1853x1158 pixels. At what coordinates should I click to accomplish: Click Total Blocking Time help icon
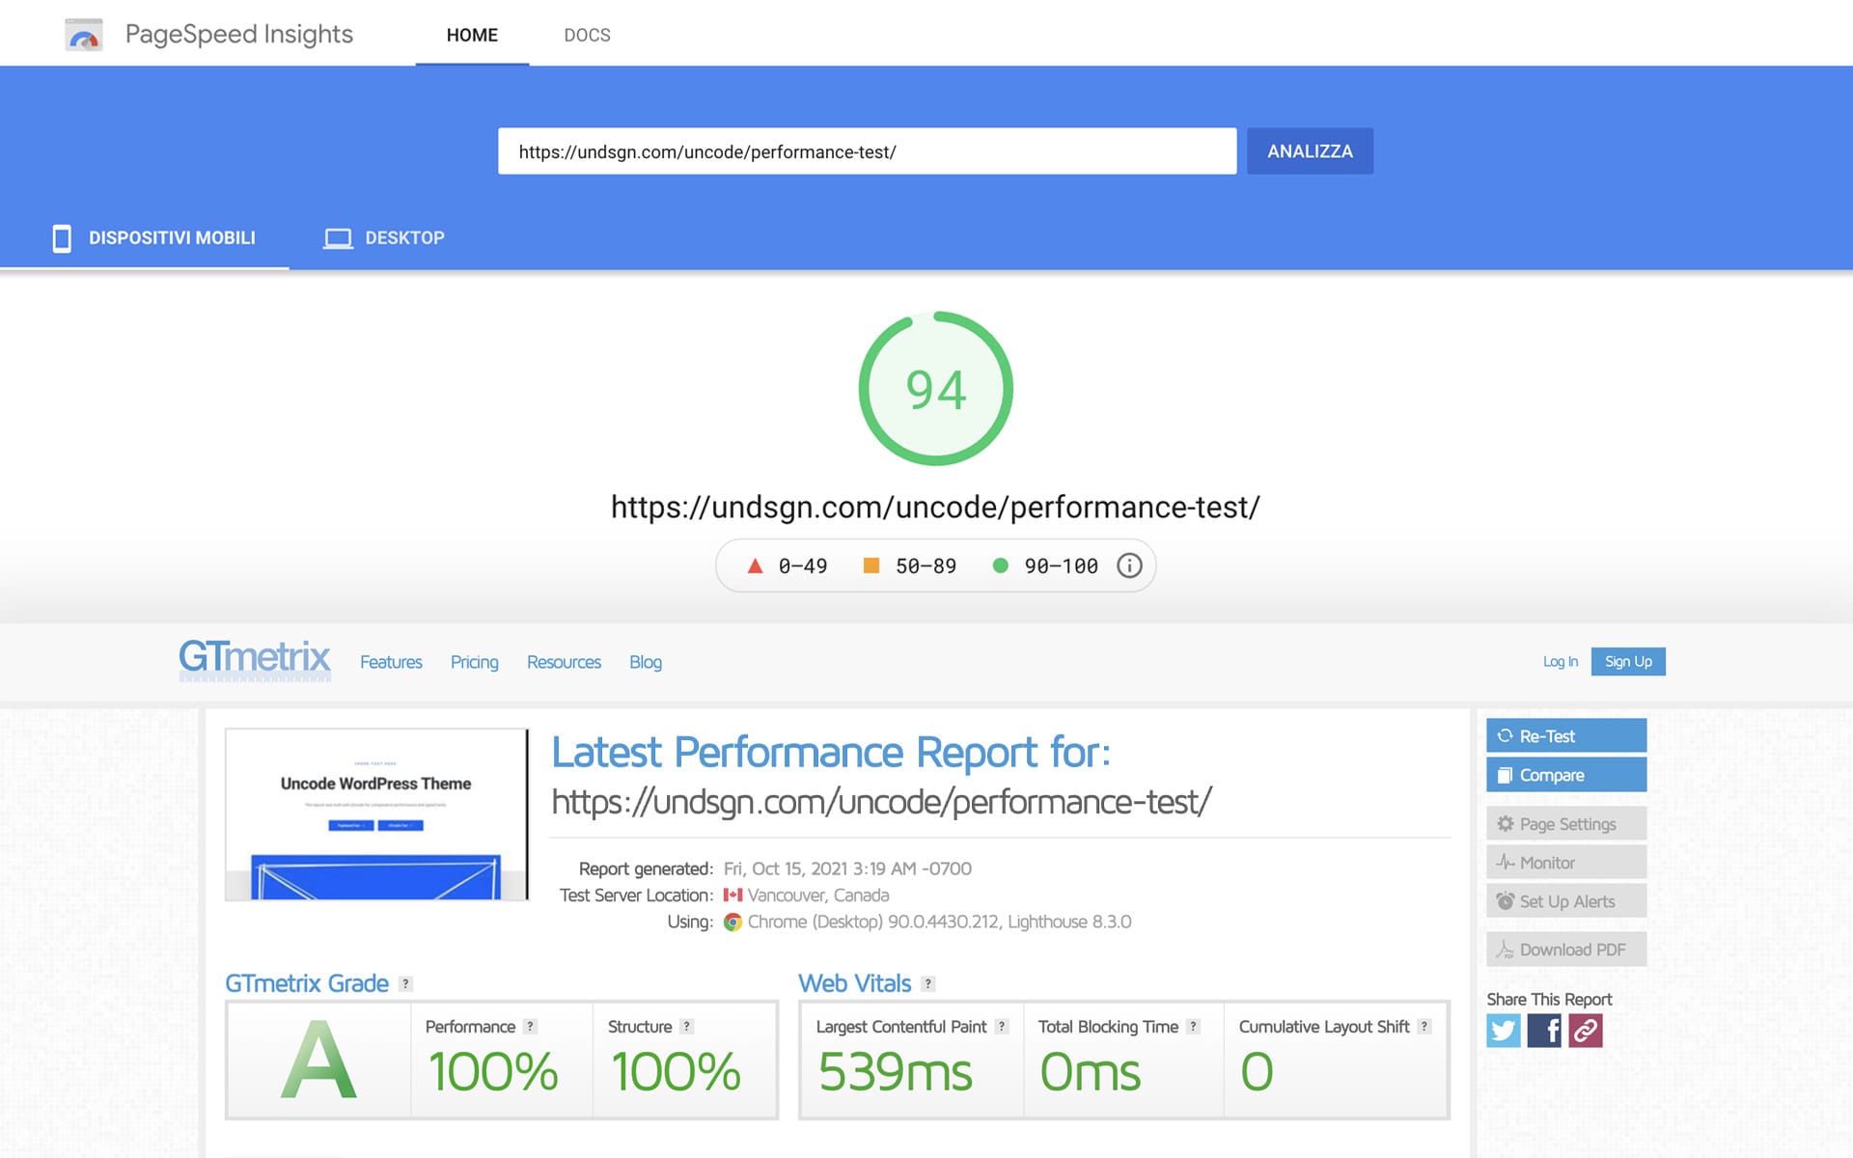pyautogui.click(x=1193, y=1027)
